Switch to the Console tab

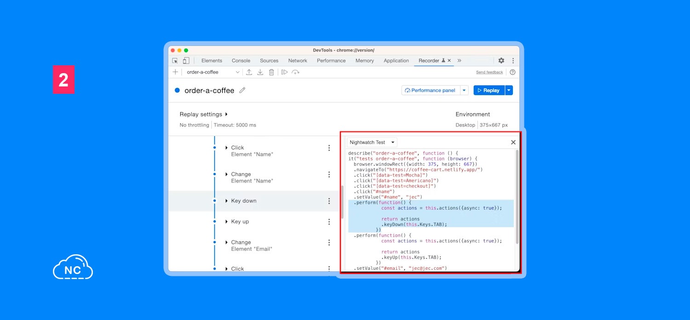coord(241,61)
